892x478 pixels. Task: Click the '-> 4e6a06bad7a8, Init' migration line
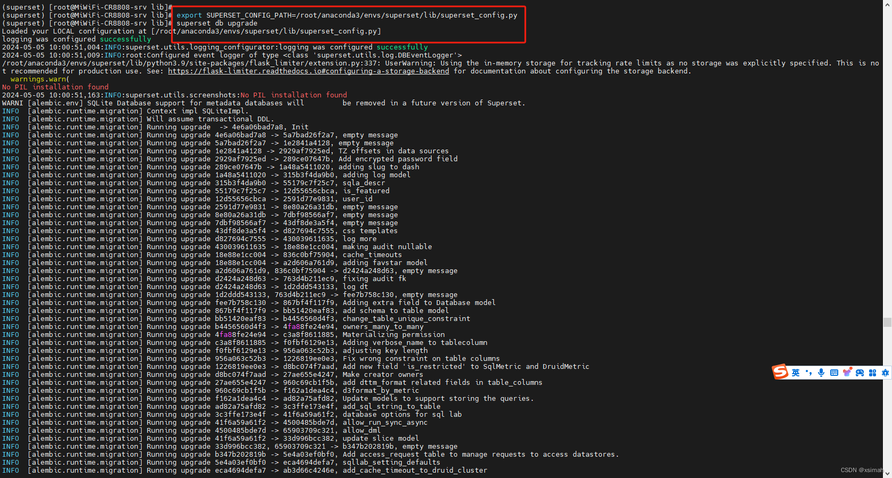[155, 127]
